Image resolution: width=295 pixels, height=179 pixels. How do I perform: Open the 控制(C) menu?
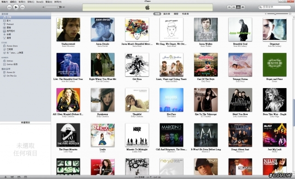[31, 2]
